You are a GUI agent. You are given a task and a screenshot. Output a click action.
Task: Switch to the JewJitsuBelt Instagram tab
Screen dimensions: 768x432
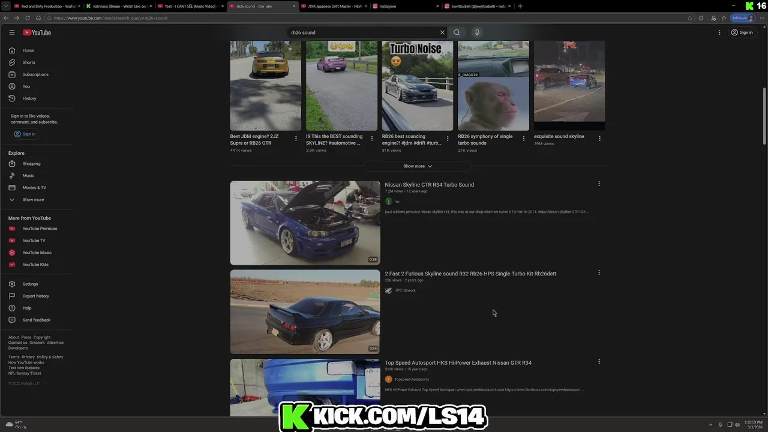[x=477, y=6]
